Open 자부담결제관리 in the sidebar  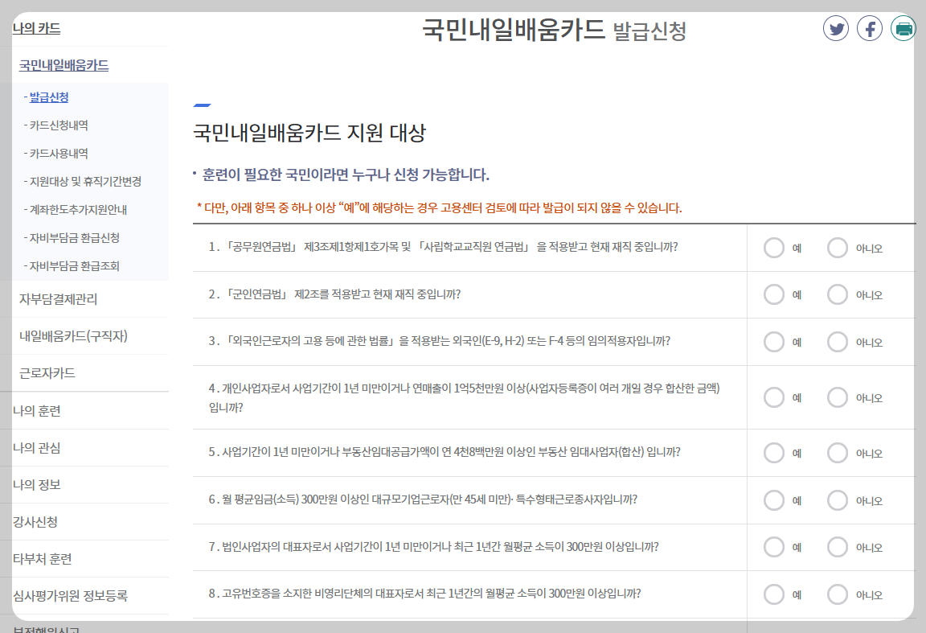pyautogui.click(x=58, y=299)
